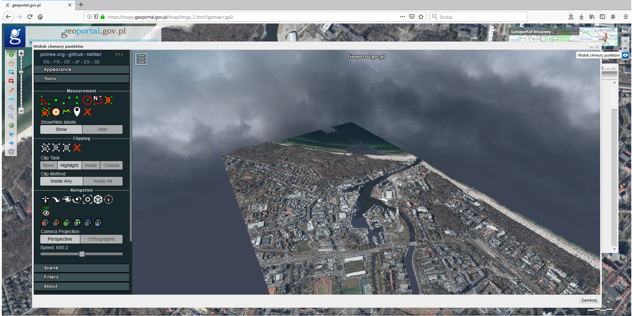Activate helicopter navigation control
Screen dimensions: 632x316
(x=66, y=200)
